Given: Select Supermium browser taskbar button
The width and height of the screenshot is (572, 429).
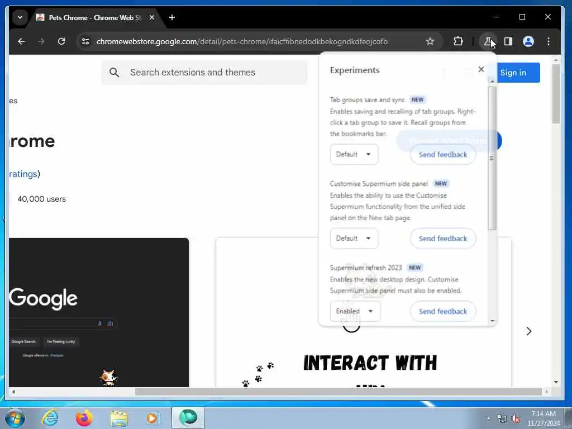Looking at the screenshot, I should 188,418.
